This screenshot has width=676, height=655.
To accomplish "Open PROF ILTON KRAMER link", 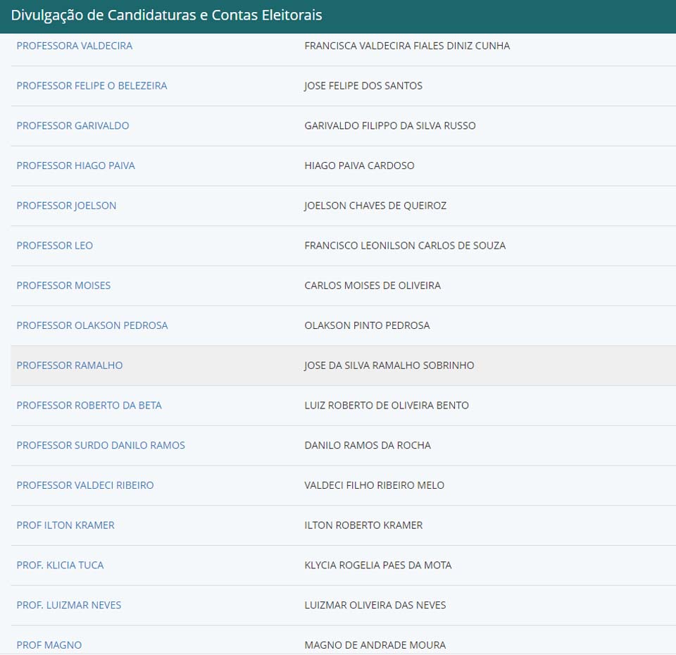I will pos(65,525).
